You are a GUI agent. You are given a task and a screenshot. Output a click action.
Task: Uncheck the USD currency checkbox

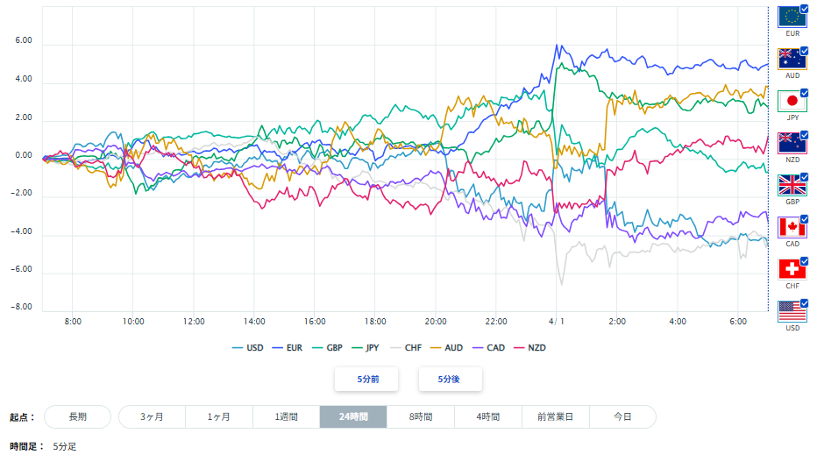(805, 303)
